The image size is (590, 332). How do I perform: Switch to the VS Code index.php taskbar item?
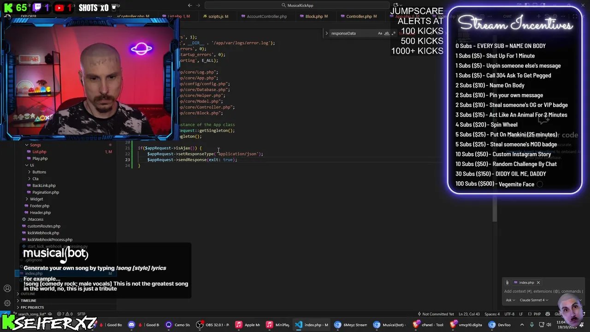(312, 325)
